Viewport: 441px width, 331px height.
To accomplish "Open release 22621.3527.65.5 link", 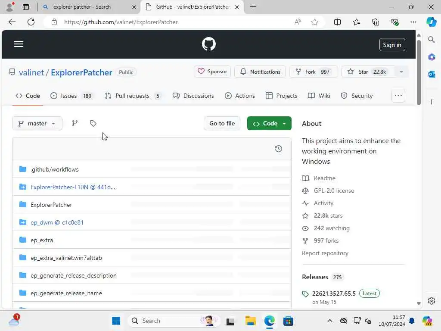I will tap(334, 294).
